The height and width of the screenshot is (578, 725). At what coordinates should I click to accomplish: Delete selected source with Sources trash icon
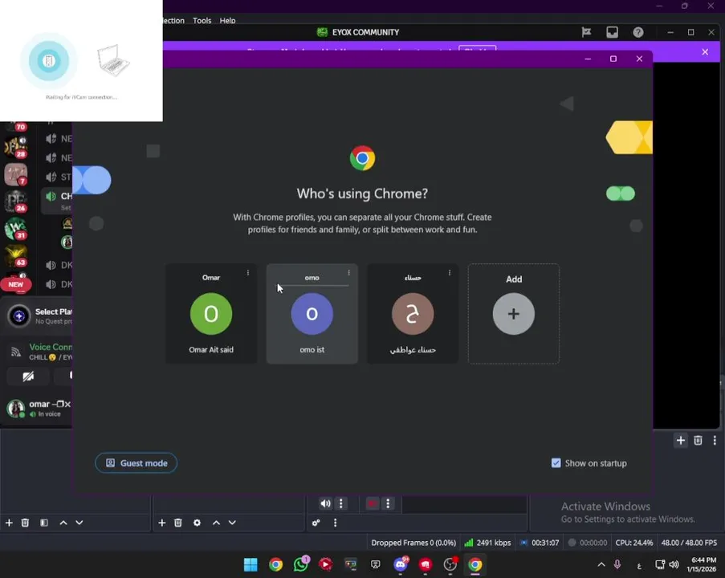click(x=178, y=523)
